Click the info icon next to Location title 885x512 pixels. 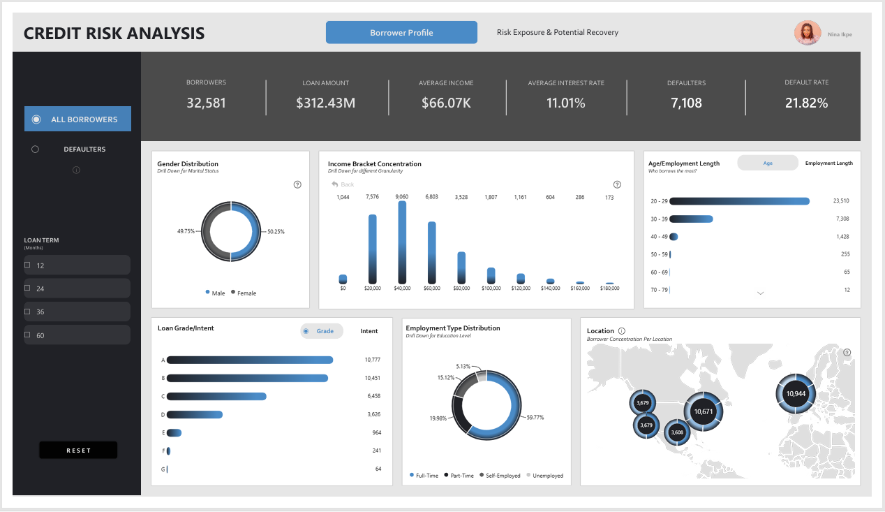point(622,331)
